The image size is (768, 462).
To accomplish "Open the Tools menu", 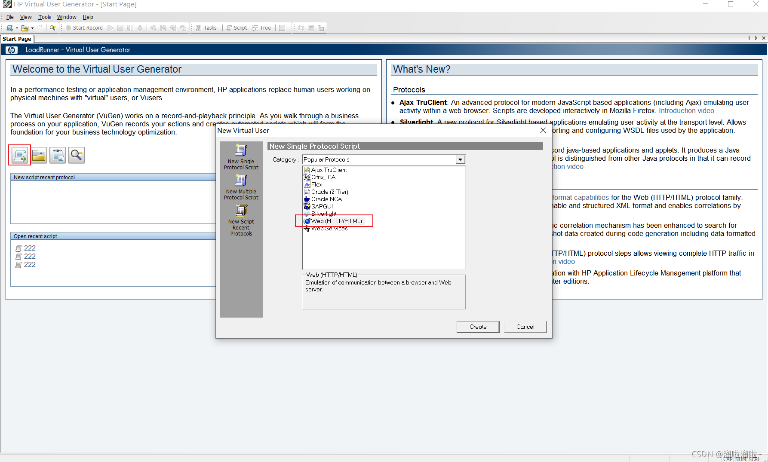I will 45,17.
